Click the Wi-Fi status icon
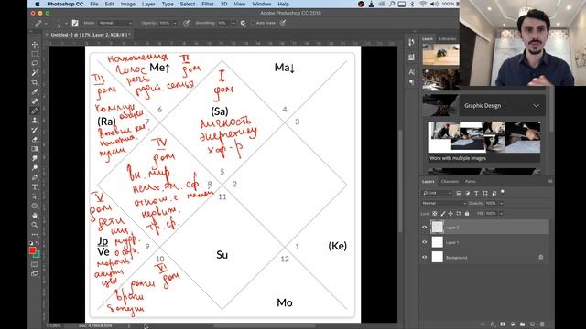The height and width of the screenshot is (329, 586). click(423, 4)
